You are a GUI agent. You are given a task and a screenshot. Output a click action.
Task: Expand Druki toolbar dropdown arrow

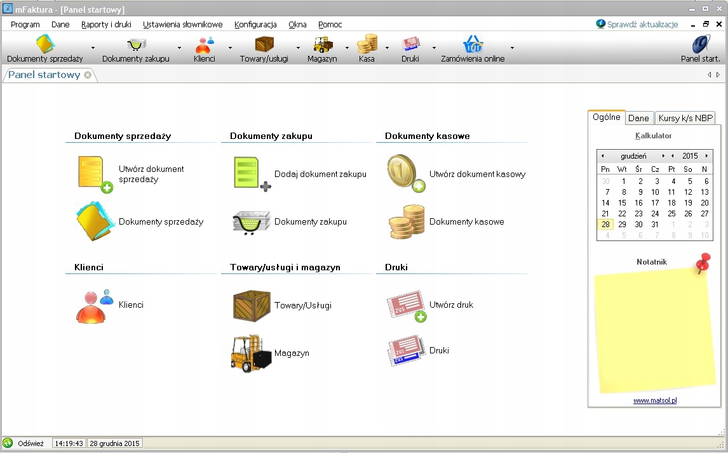pyautogui.click(x=434, y=48)
